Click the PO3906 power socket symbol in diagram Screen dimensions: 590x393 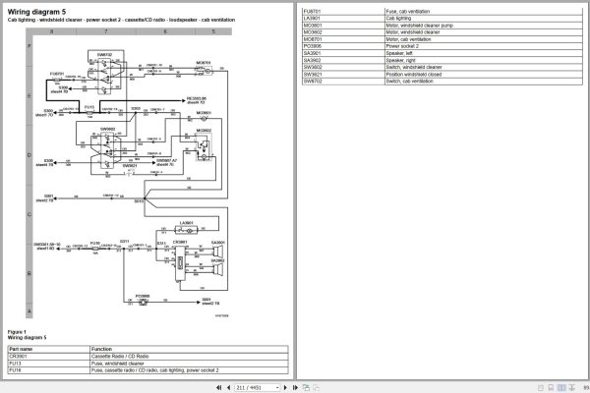point(143,302)
